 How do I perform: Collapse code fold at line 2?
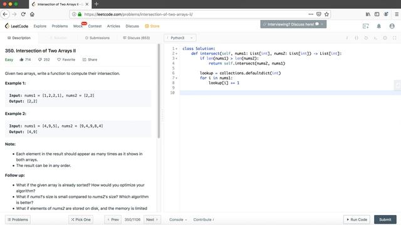(177, 54)
